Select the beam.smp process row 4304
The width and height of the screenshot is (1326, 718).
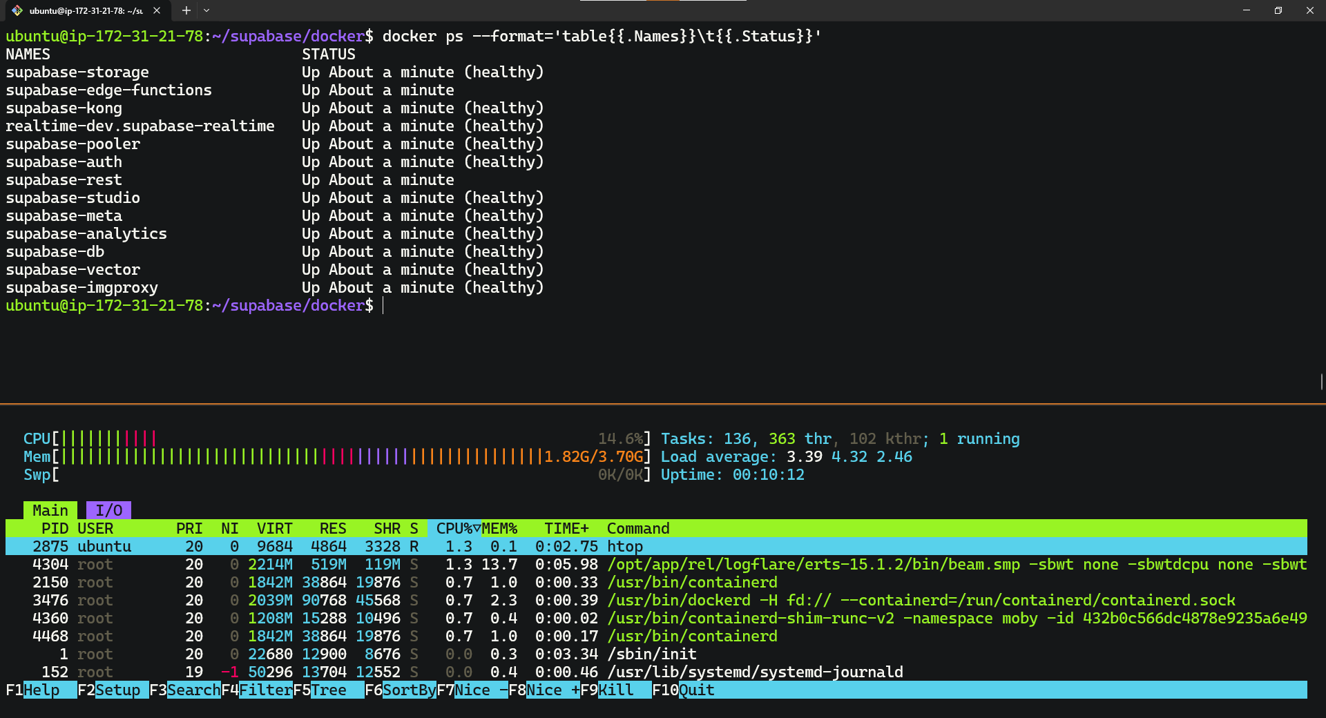click(x=656, y=564)
